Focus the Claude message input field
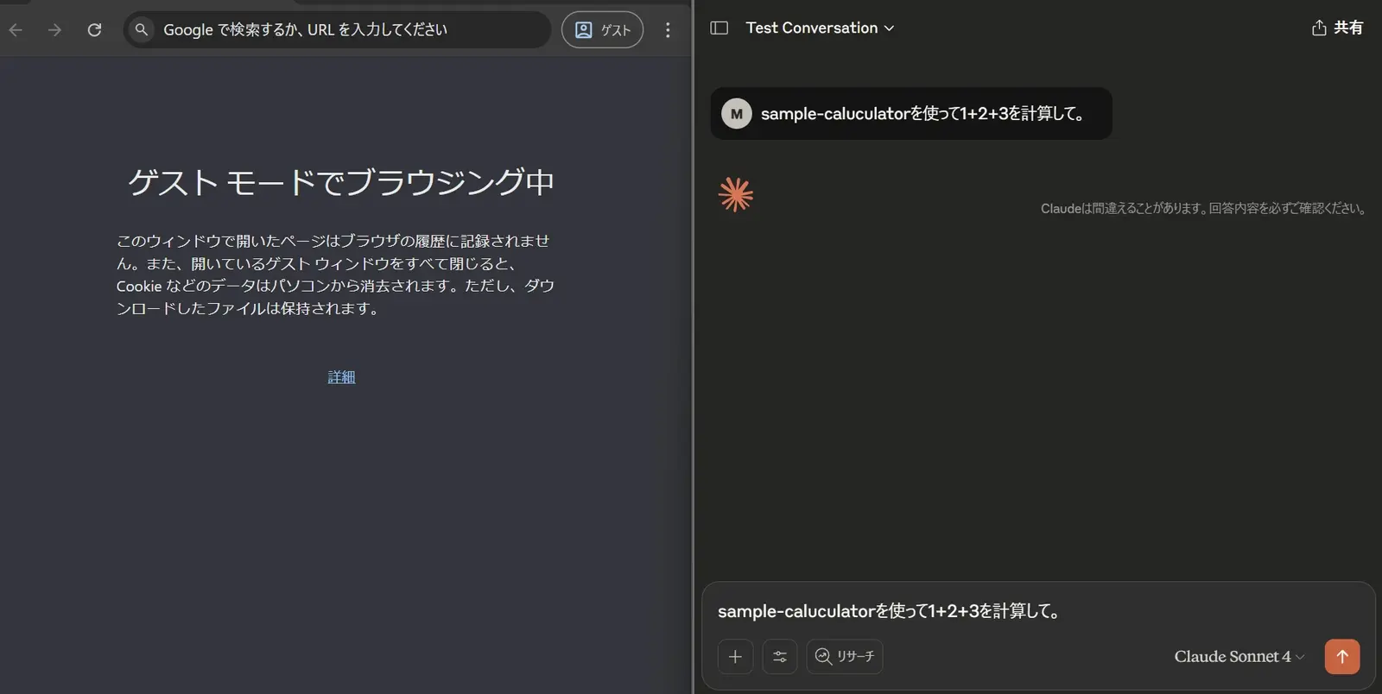The height and width of the screenshot is (694, 1382). [1036, 611]
